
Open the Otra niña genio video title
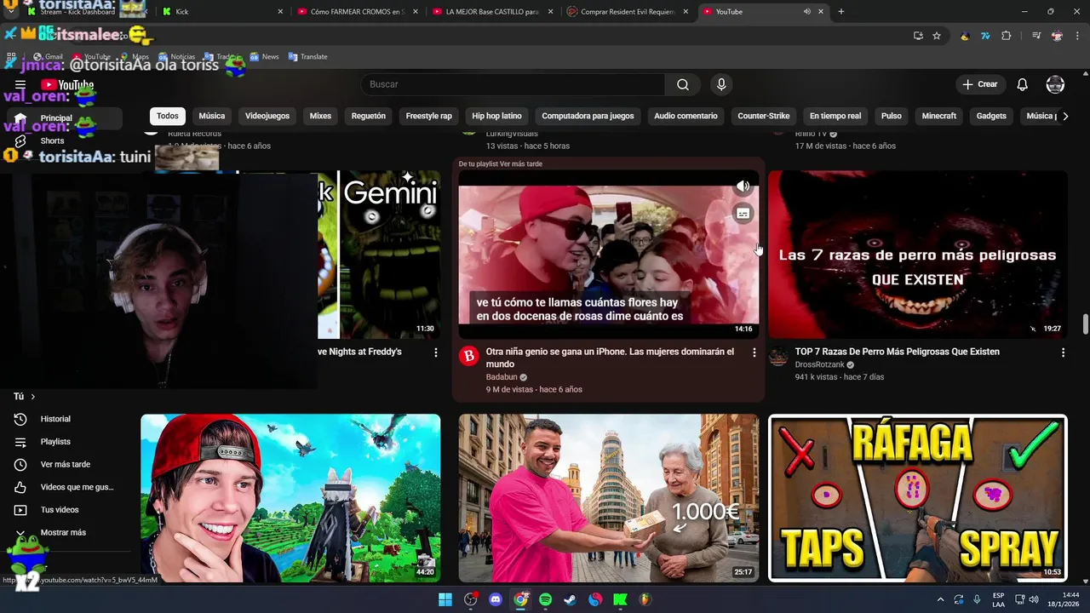pyautogui.click(x=610, y=358)
